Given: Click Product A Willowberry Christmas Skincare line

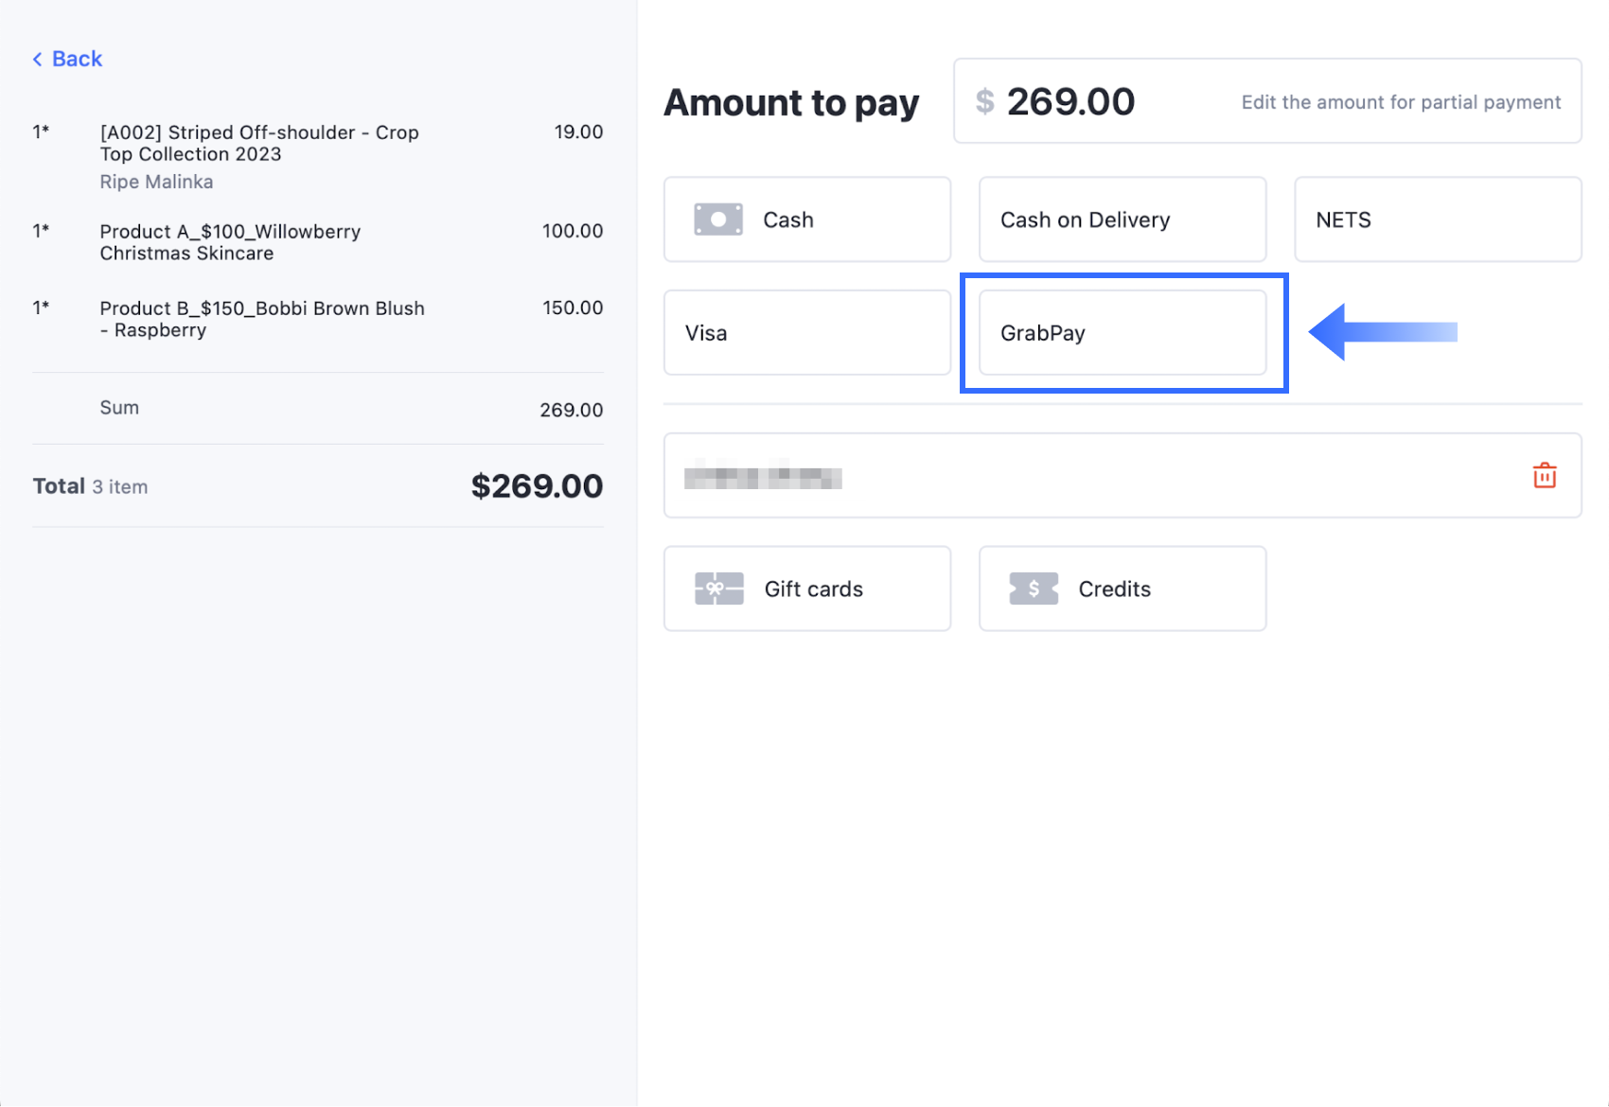Looking at the screenshot, I should tap(230, 242).
